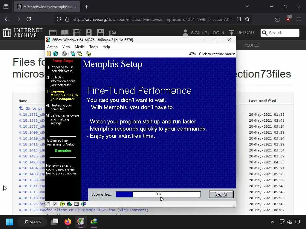Open 86Box settings toolbar icon

pos(88,54)
